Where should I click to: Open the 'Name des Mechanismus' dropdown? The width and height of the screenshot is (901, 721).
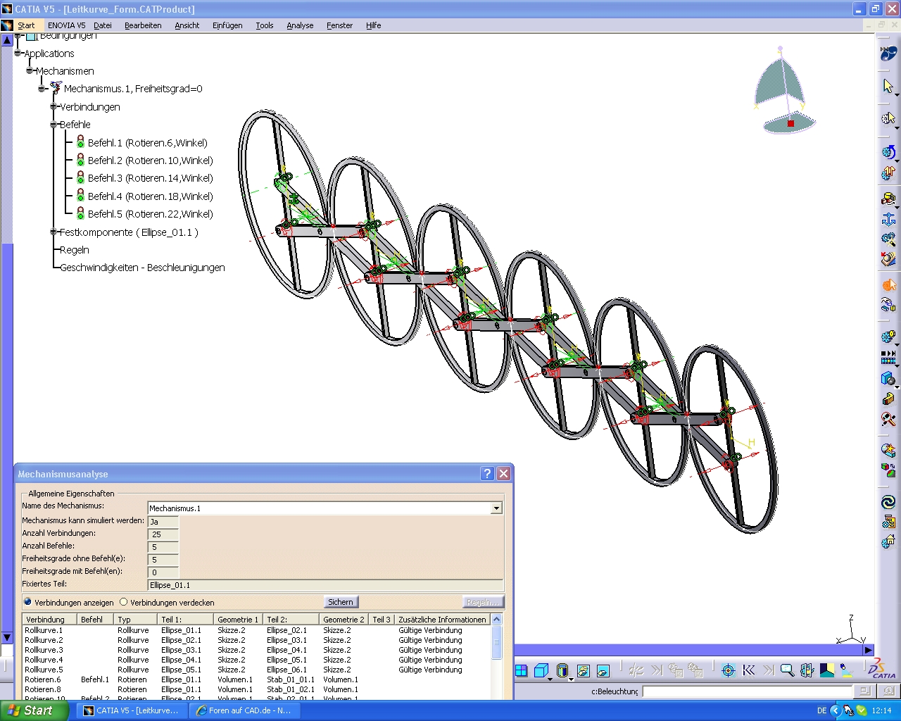pyautogui.click(x=496, y=508)
